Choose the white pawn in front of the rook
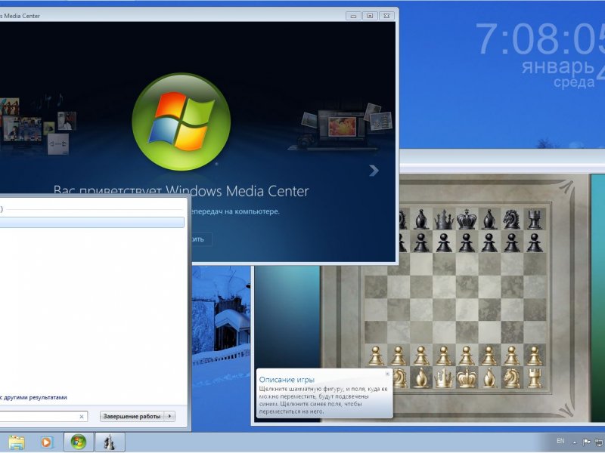The height and width of the screenshot is (453, 605). point(535,355)
